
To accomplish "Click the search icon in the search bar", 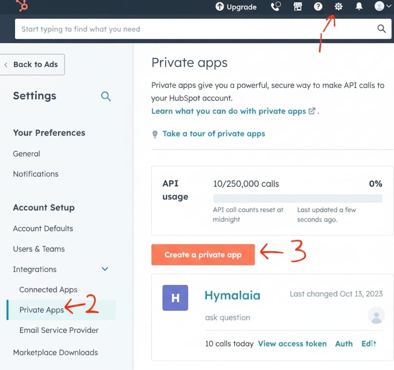I will pyautogui.click(x=381, y=28).
